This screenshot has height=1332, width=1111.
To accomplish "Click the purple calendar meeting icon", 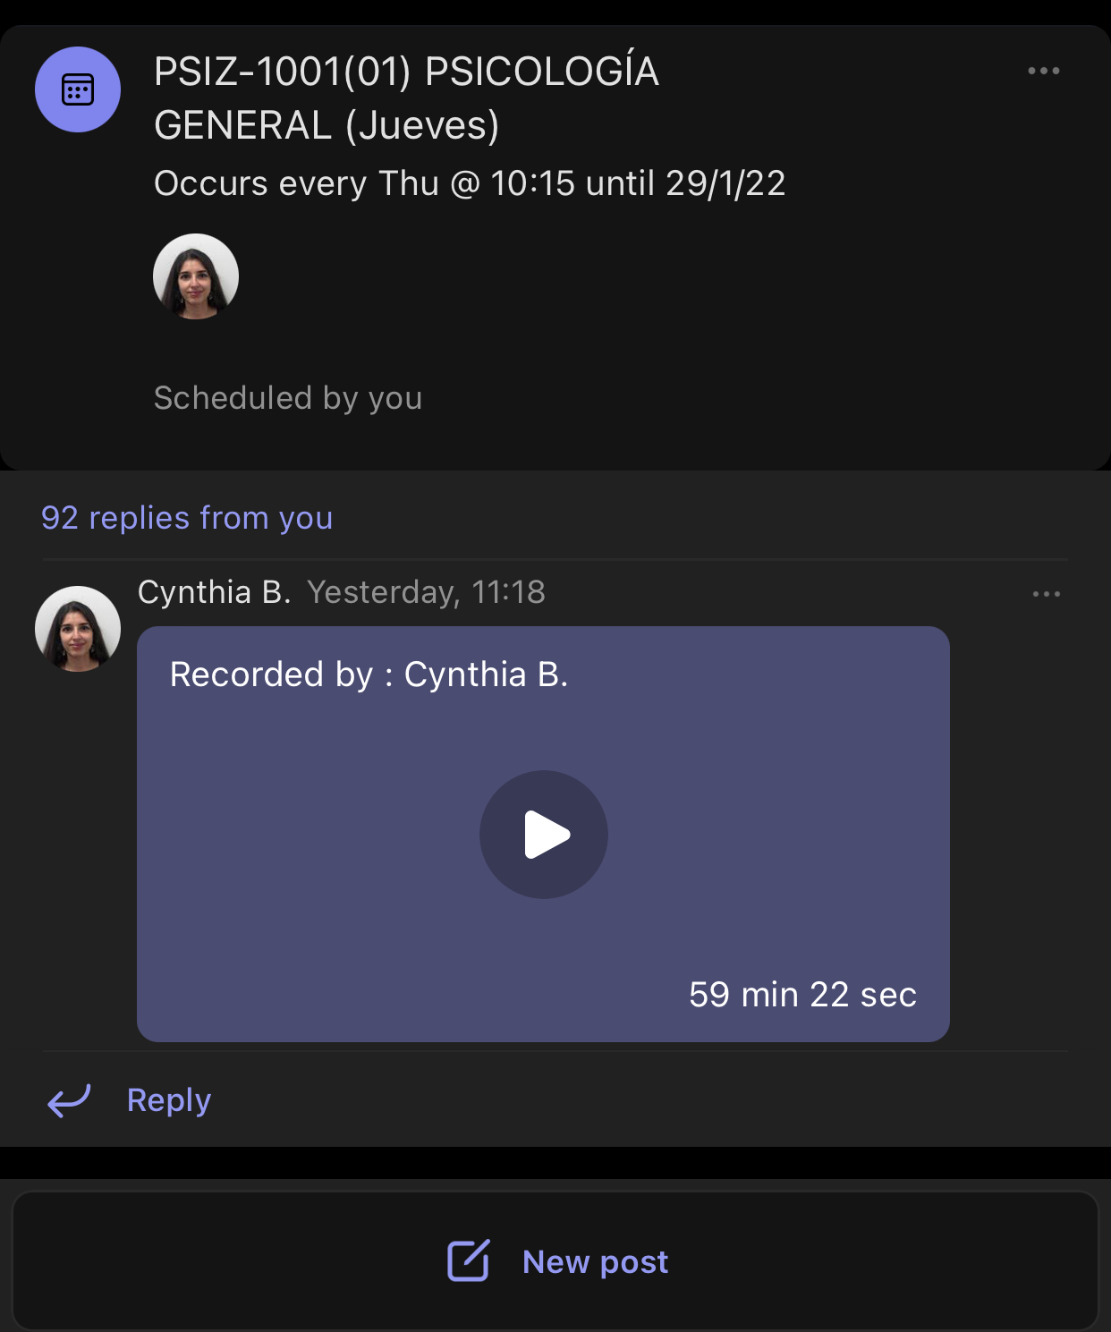I will click(78, 89).
